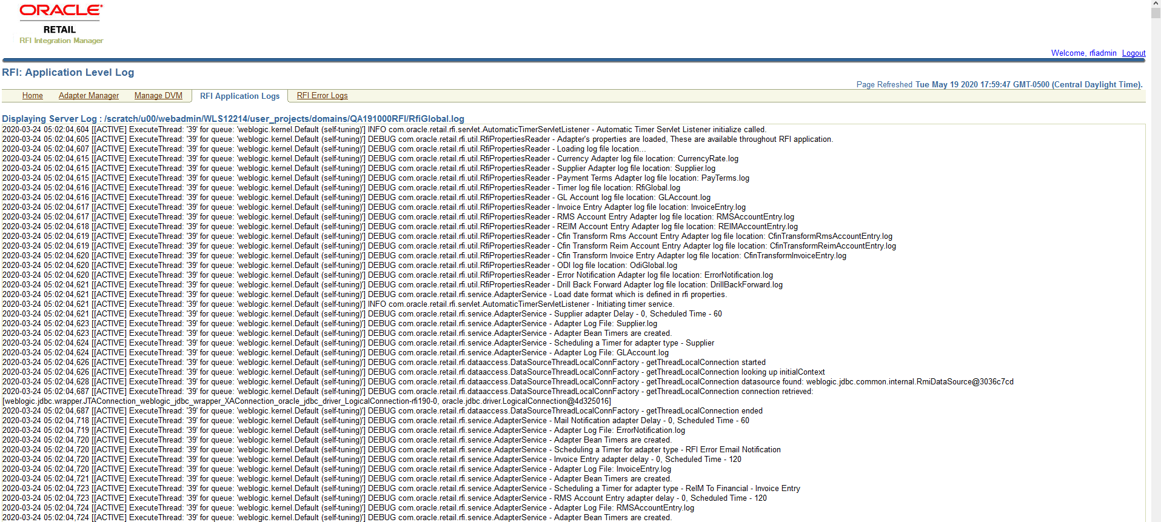1161x522 pixels.
Task: Click log line 'RMS Account Entry Adapter log file location'
Action: click(x=398, y=217)
